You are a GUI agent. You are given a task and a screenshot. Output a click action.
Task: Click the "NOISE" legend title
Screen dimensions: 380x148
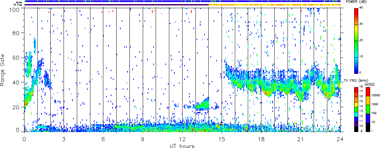(369, 84)
